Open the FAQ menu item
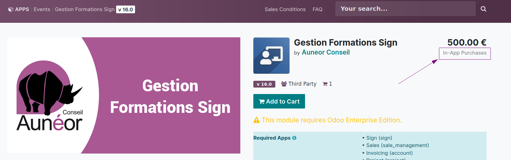 pos(317,9)
